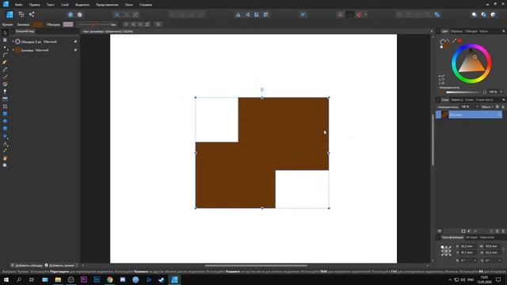The image size is (507, 285).
Task: Select the Place Image tool
Action: point(5,99)
